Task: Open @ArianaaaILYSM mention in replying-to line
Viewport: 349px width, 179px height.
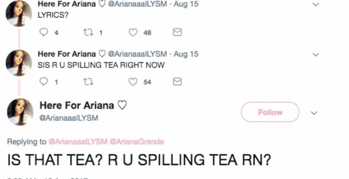Action: coord(78,142)
